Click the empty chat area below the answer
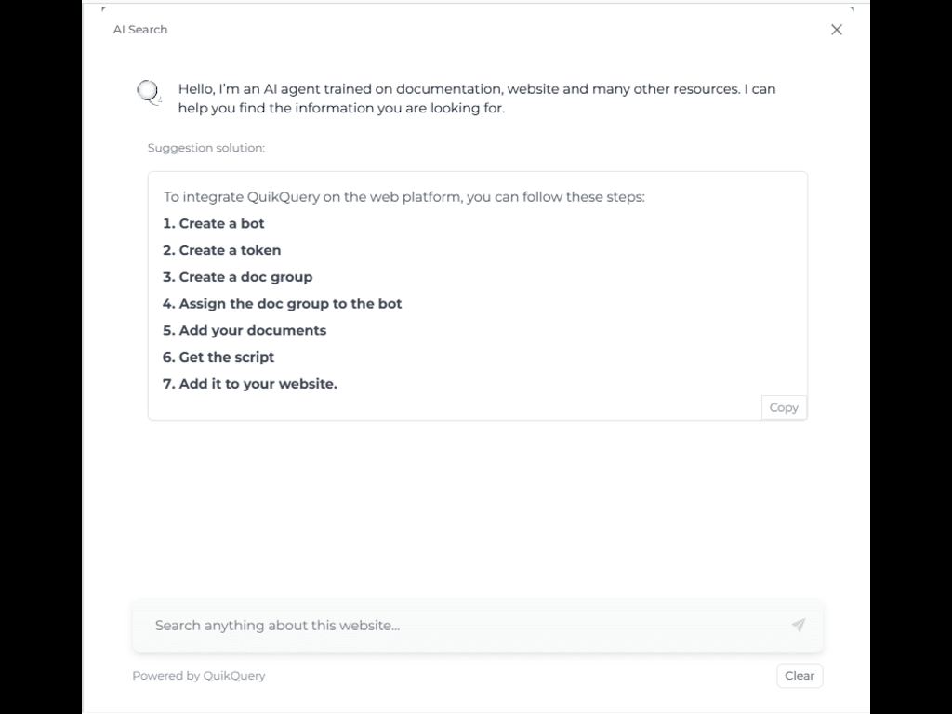952x714 pixels. (x=476, y=511)
